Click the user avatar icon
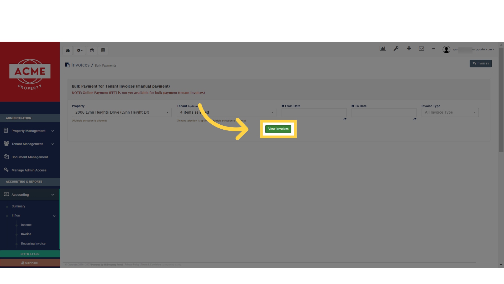This screenshot has width=504, height=284. click(x=446, y=49)
